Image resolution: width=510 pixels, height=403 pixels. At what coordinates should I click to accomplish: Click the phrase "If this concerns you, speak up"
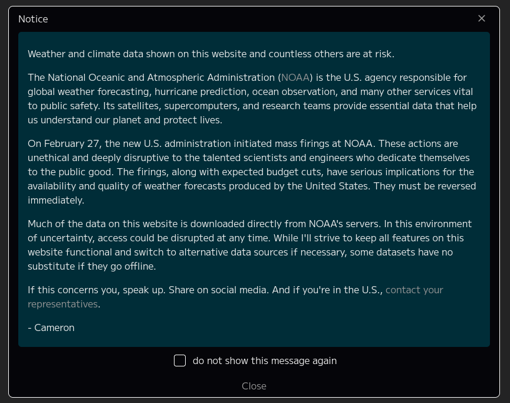pyautogui.click(x=97, y=290)
